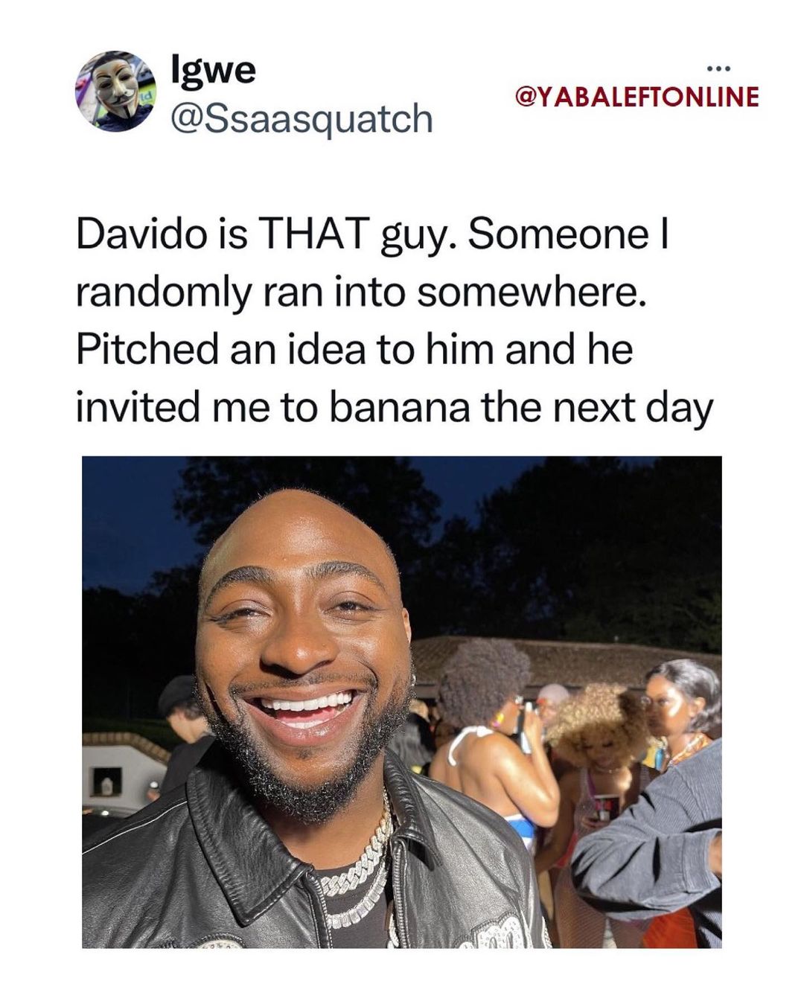Image resolution: width=804 pixels, height=1004 pixels.
Task: Click the line "Pitched an idea to him and he"
Action: (354, 350)
